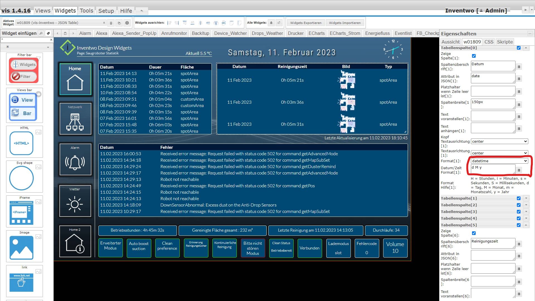Select the HTML widget in palette
Viewport: 535px width, 301px height.
pos(25,142)
